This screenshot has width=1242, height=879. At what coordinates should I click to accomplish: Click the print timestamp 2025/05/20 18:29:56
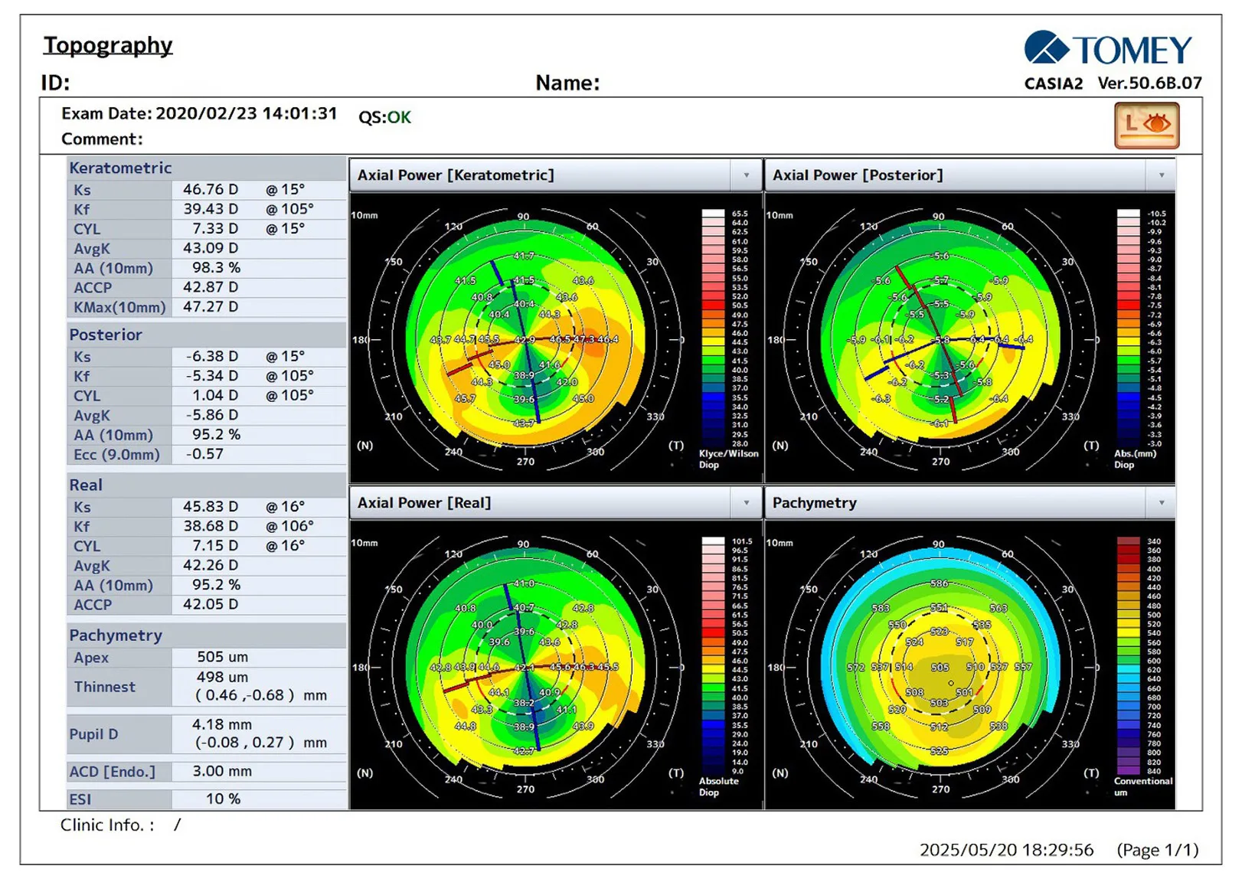pos(1006,850)
